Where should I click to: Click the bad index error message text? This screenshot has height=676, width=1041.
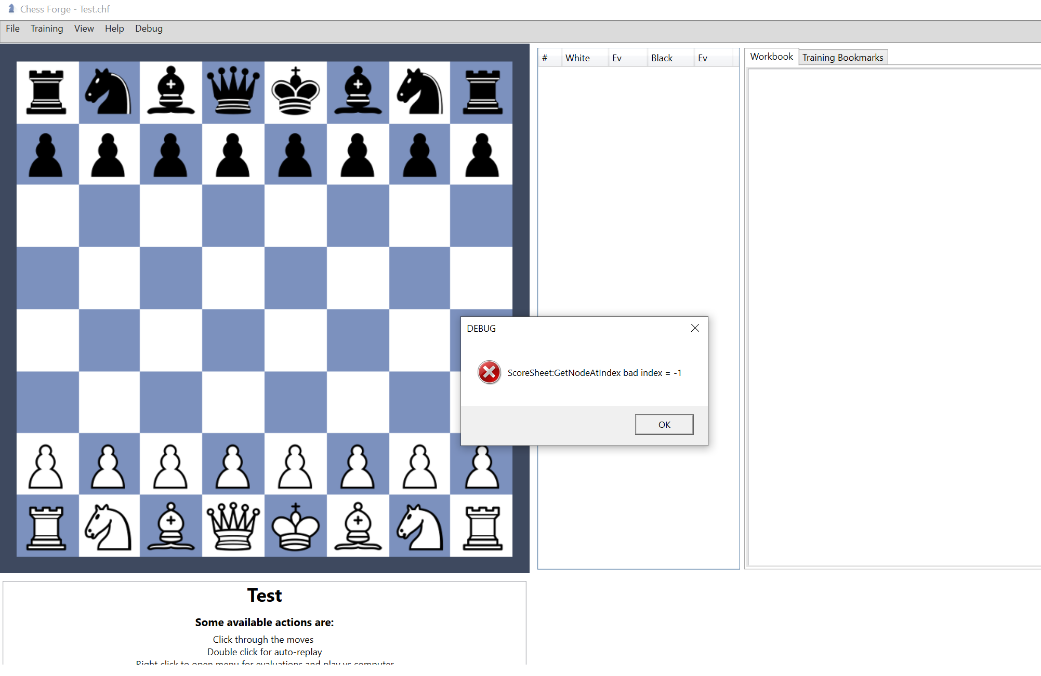pyautogui.click(x=594, y=373)
